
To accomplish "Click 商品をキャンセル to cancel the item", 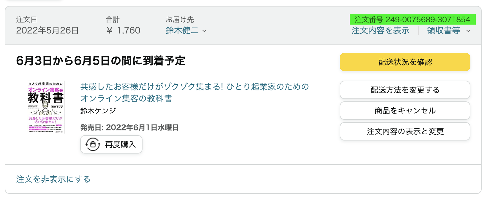I will tap(405, 111).
